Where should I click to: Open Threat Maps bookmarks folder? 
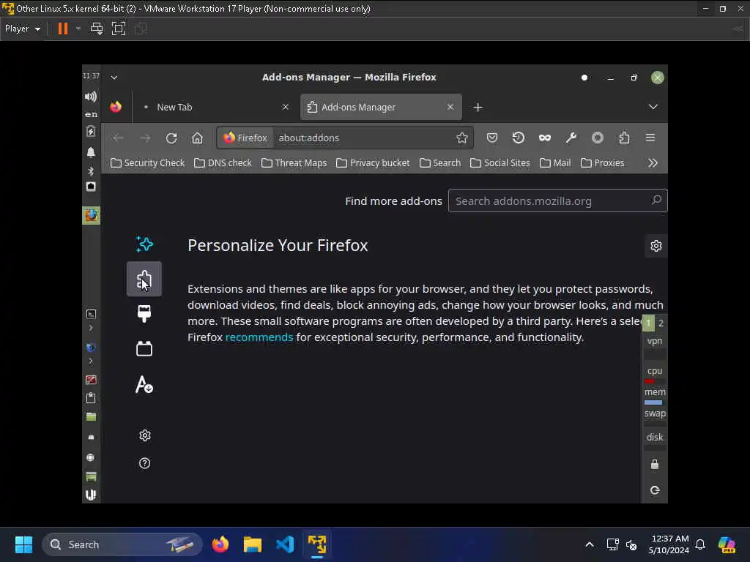[294, 163]
